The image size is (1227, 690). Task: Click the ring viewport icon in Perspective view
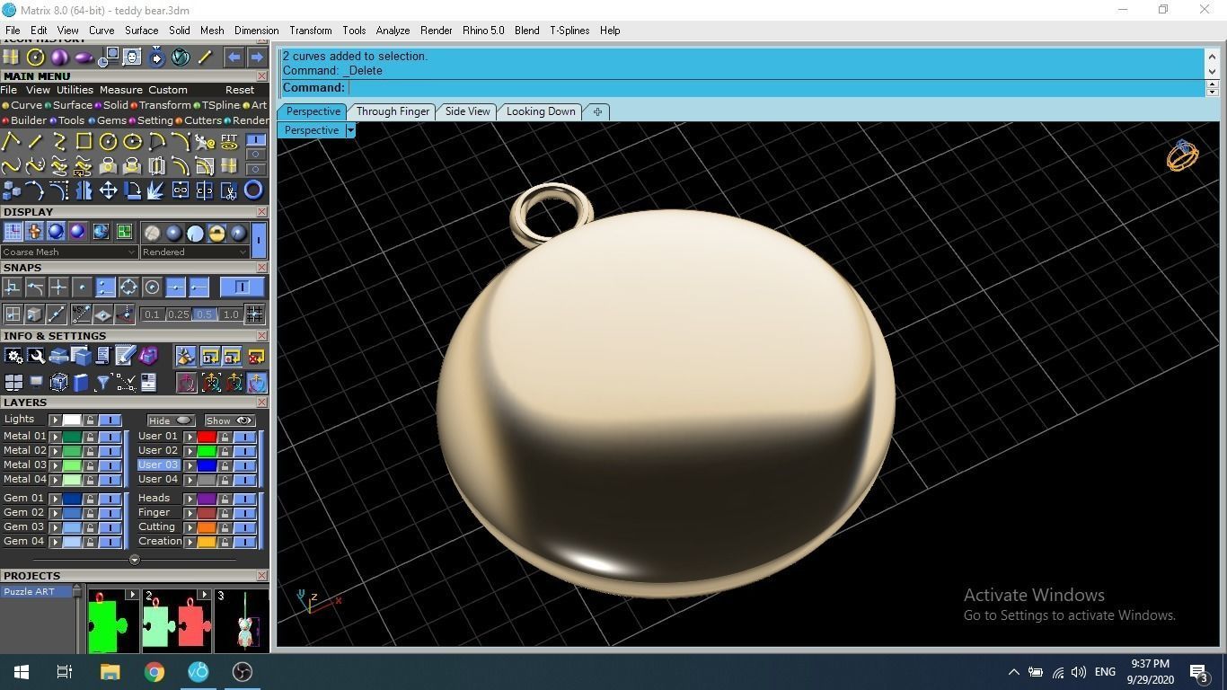[x=1182, y=155]
